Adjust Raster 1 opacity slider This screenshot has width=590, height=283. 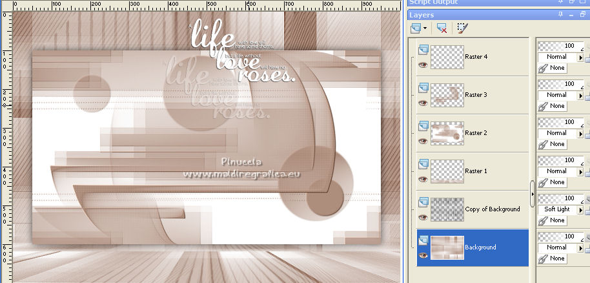561,160
